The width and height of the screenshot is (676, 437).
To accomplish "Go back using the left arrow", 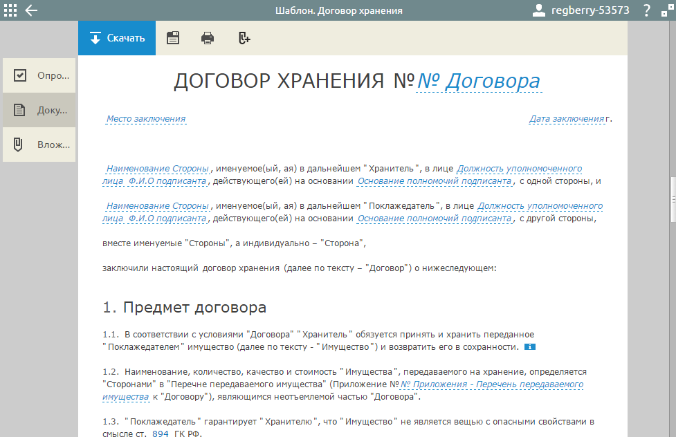I will point(31,10).
